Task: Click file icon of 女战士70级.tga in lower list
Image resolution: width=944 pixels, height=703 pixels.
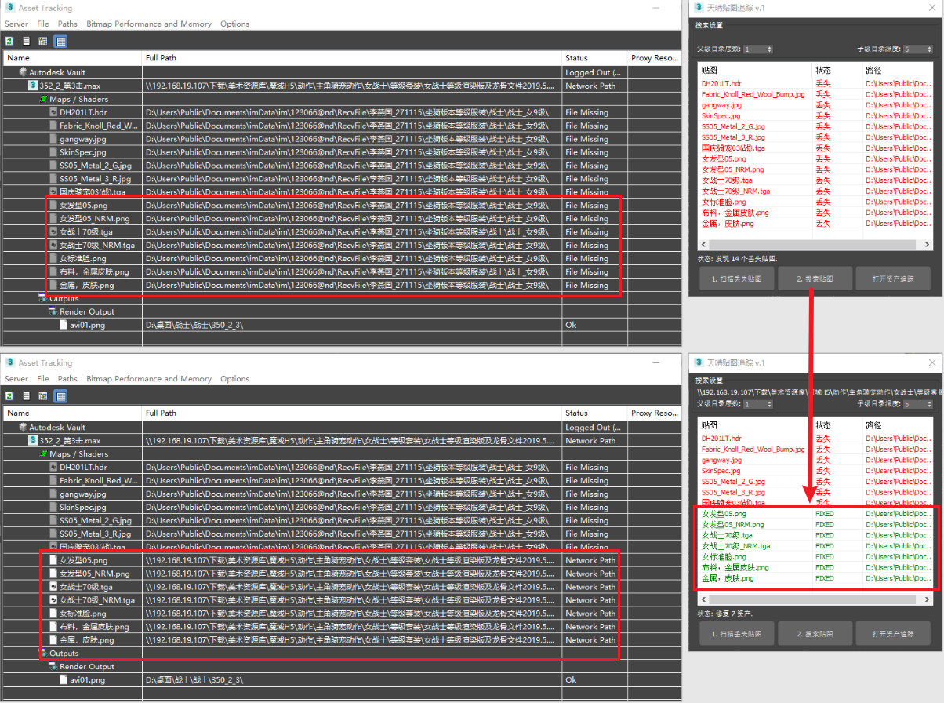Action: (53, 587)
